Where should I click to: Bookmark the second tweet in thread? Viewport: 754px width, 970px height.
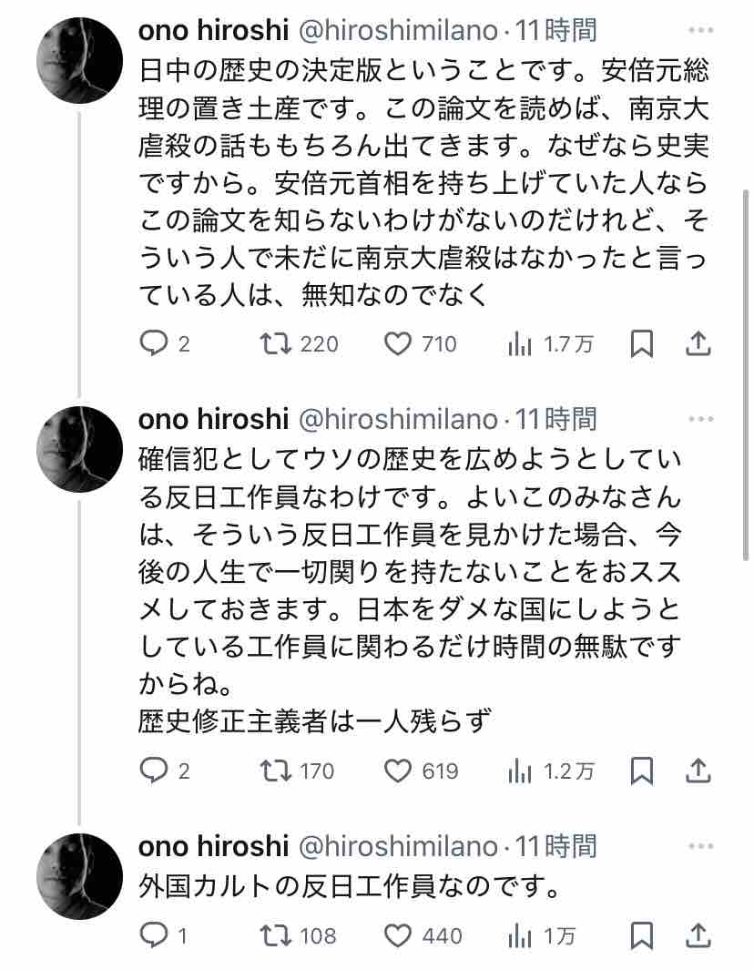point(642,771)
